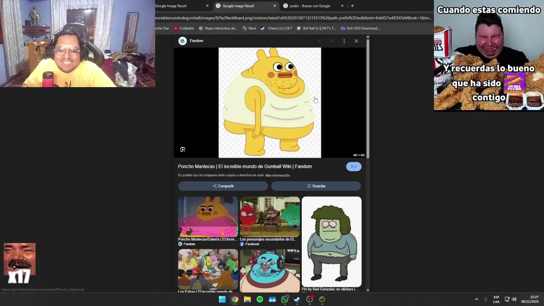Open 'Pin by Kari Gonzalez on stickers' thumbnail
544x306 pixels.
[x=331, y=242]
